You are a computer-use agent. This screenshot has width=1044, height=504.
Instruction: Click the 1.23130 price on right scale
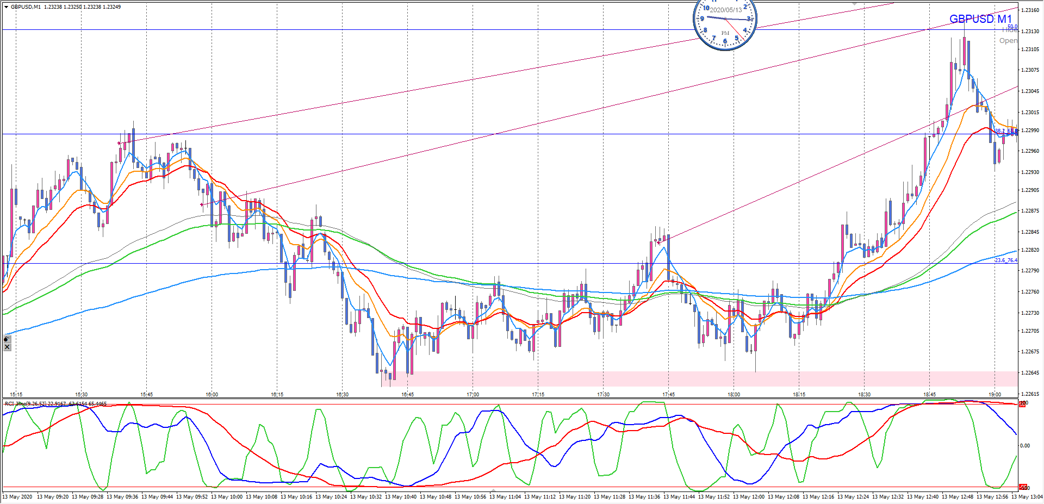(1030, 32)
